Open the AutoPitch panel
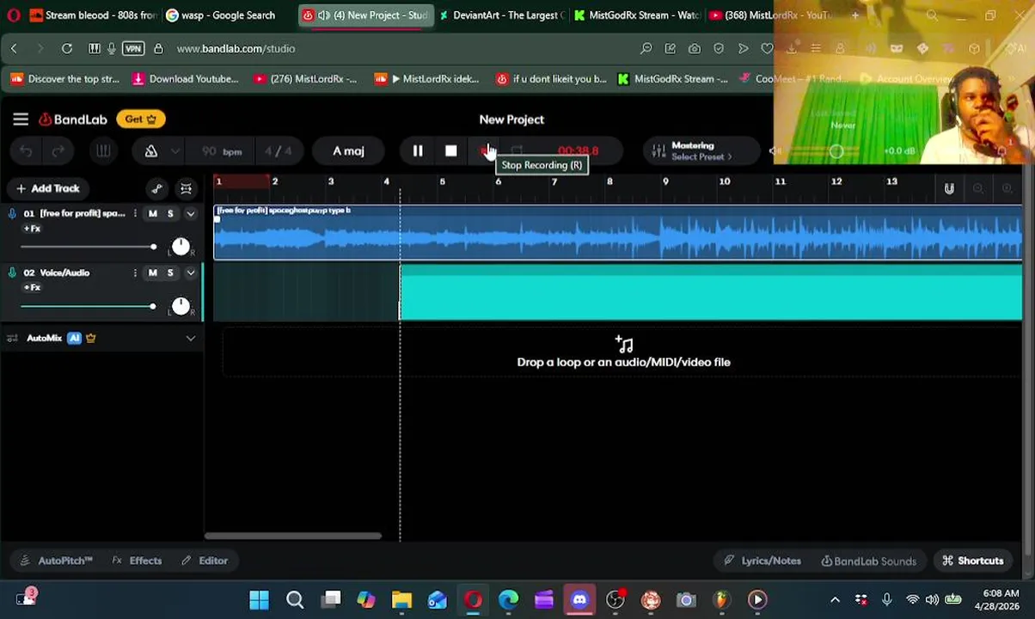Screen dimensions: 1035x619 tap(57, 561)
